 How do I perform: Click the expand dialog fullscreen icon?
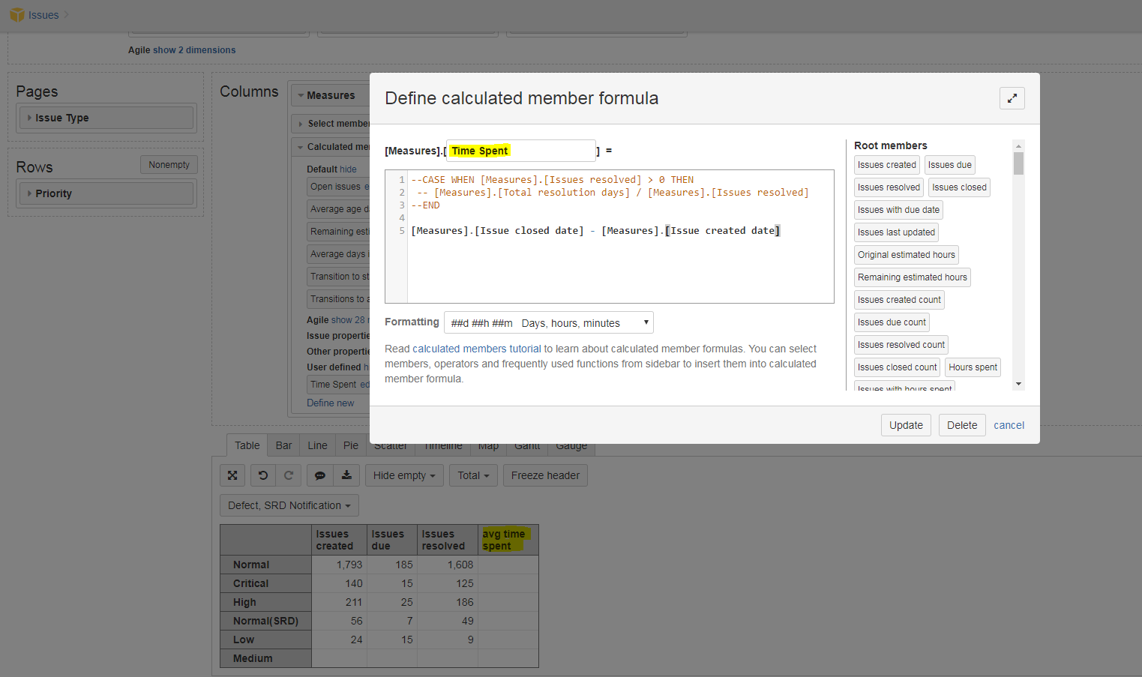point(1012,98)
